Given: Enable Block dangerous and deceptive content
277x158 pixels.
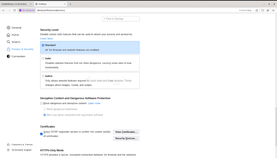Looking at the screenshot, I should 41,103.
